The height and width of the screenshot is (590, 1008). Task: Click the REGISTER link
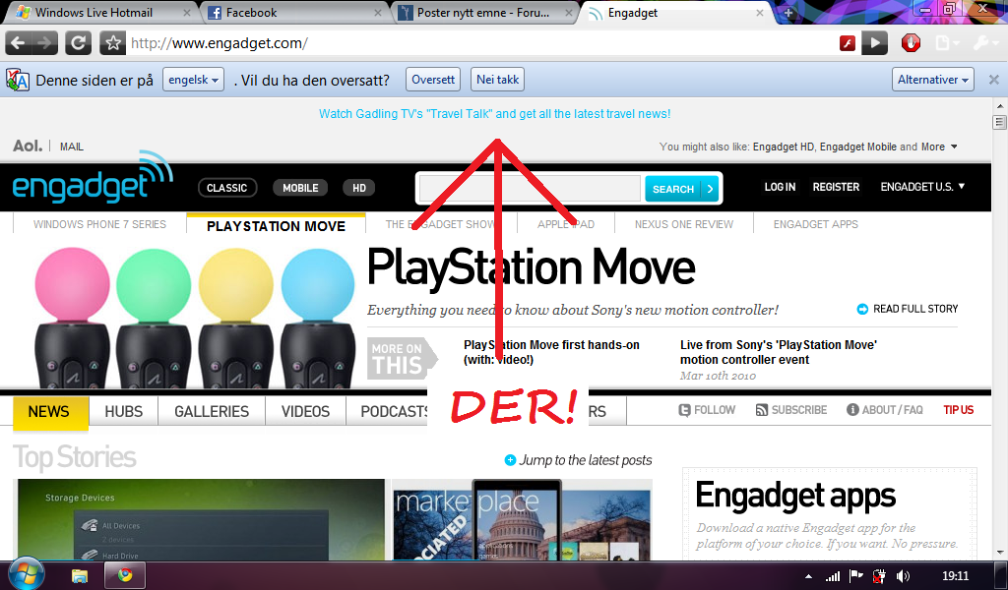point(836,187)
